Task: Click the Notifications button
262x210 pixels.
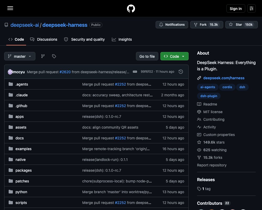Action: (172, 25)
